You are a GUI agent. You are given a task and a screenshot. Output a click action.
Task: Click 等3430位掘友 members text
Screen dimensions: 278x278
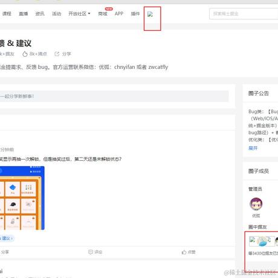point(263,253)
